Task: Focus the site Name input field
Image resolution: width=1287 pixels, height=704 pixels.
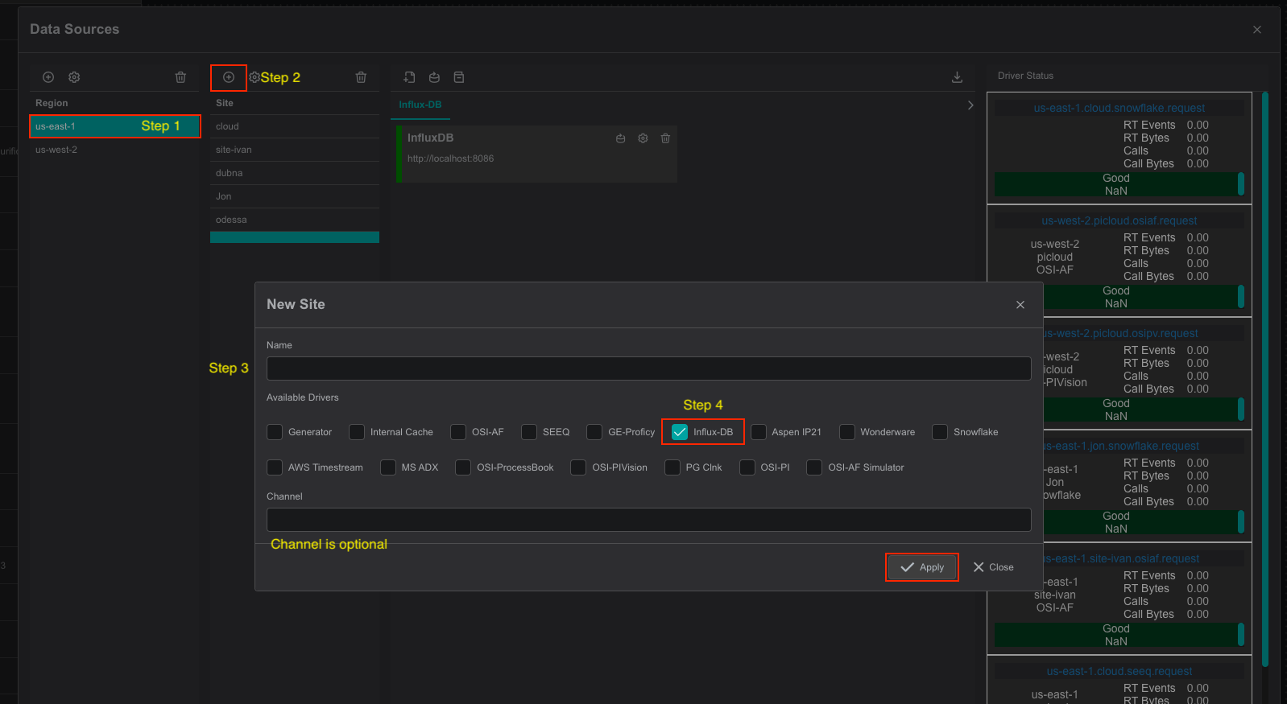Action: [649, 368]
